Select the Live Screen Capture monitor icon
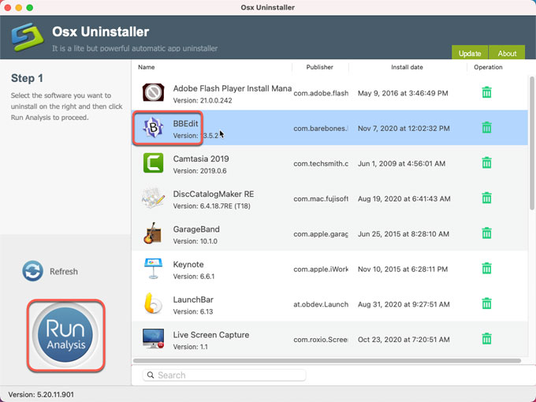 [153, 338]
